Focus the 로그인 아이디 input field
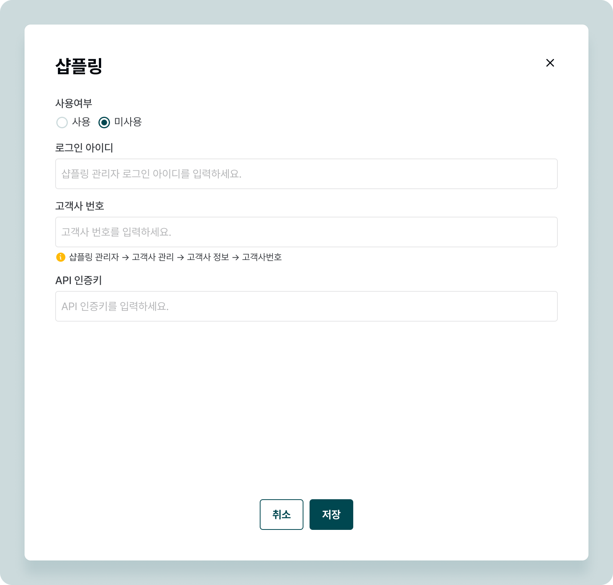This screenshot has height=585, width=613. coord(306,174)
